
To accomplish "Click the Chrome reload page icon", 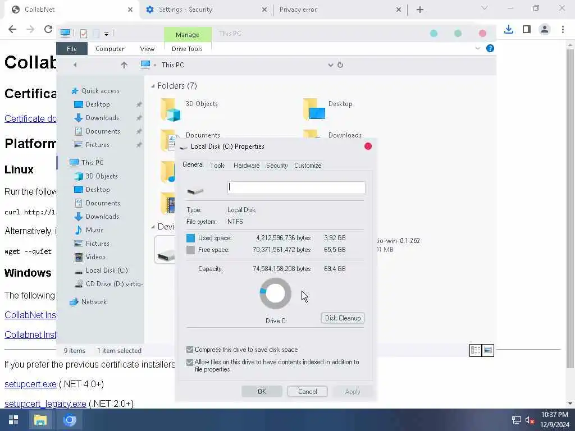I will tap(48, 29).
